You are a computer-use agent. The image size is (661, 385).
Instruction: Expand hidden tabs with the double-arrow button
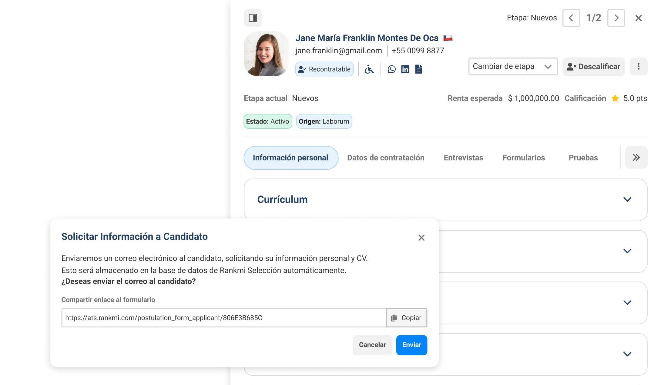click(636, 157)
